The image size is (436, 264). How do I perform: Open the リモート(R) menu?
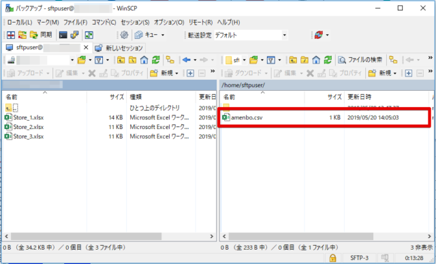tap(201, 23)
